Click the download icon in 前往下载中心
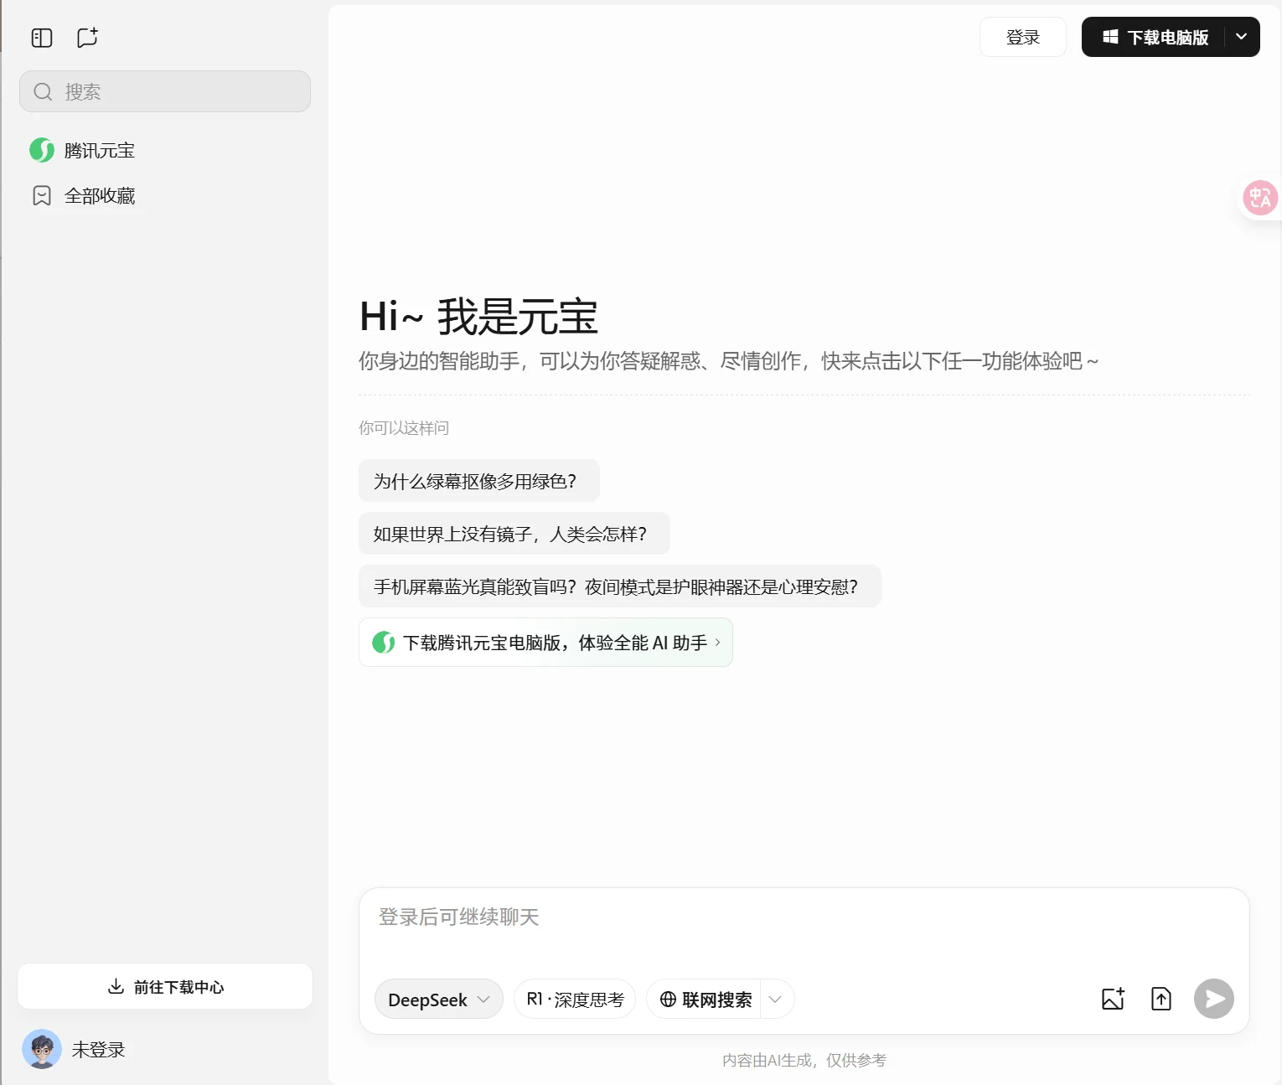The width and height of the screenshot is (1282, 1085). click(116, 986)
